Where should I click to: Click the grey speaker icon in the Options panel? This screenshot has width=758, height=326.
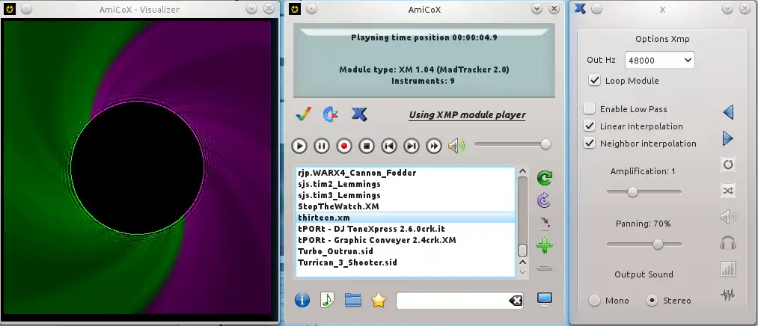(x=728, y=217)
